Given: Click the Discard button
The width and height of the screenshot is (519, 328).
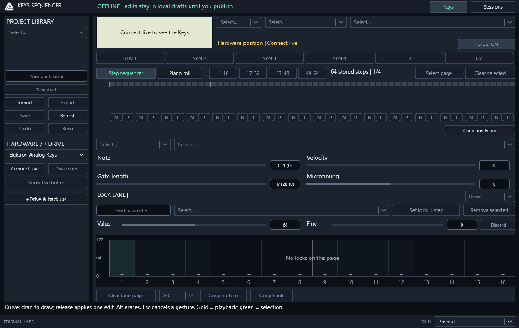Looking at the screenshot, I should pyautogui.click(x=498, y=225).
